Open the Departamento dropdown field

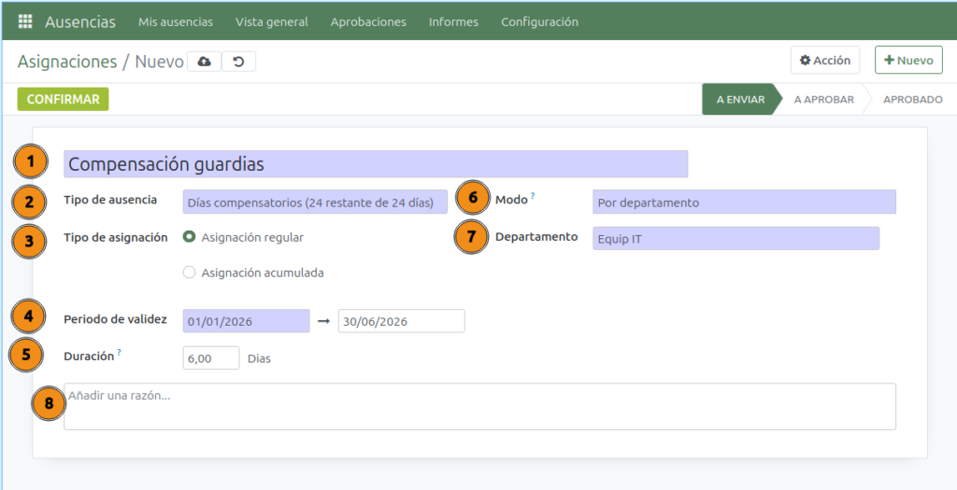click(735, 238)
